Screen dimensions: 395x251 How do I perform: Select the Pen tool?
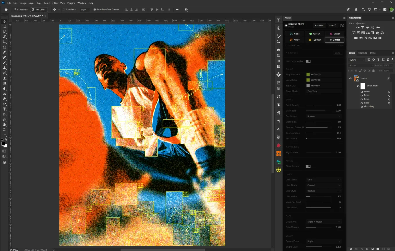tap(4, 104)
